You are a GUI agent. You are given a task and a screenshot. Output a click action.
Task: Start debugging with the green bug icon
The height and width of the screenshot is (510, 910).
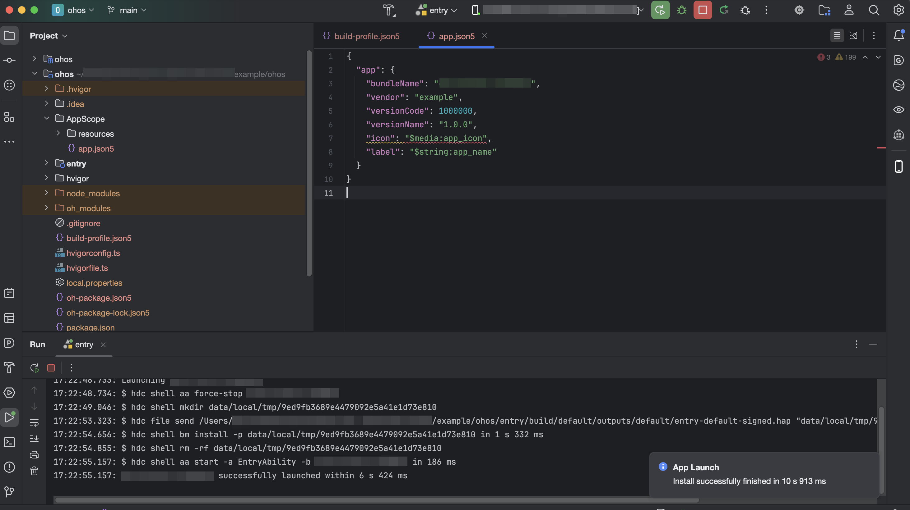[x=681, y=10]
